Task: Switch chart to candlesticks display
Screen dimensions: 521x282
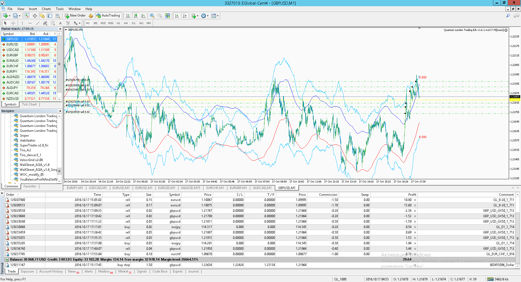Action: coord(136,16)
